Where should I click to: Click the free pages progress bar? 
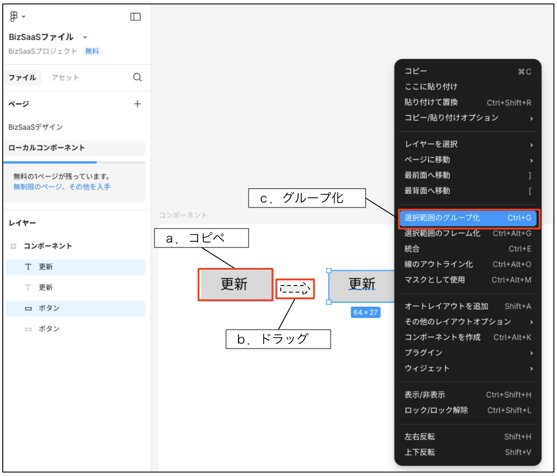[74, 162]
